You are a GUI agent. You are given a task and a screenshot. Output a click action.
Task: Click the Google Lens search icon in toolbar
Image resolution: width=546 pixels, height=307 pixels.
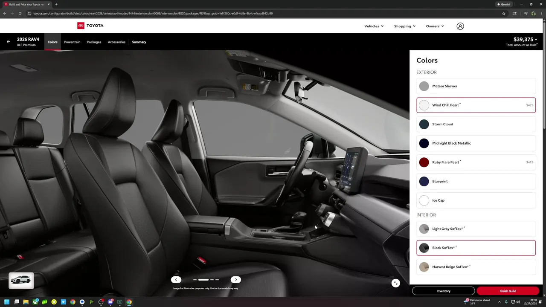[514, 13]
